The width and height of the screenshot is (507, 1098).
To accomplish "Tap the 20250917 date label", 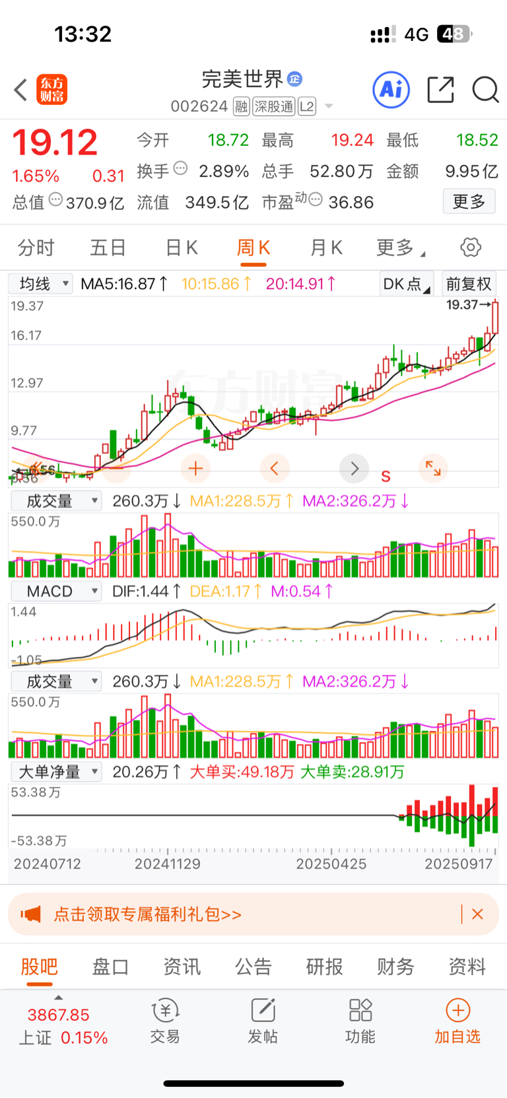I will [458, 864].
